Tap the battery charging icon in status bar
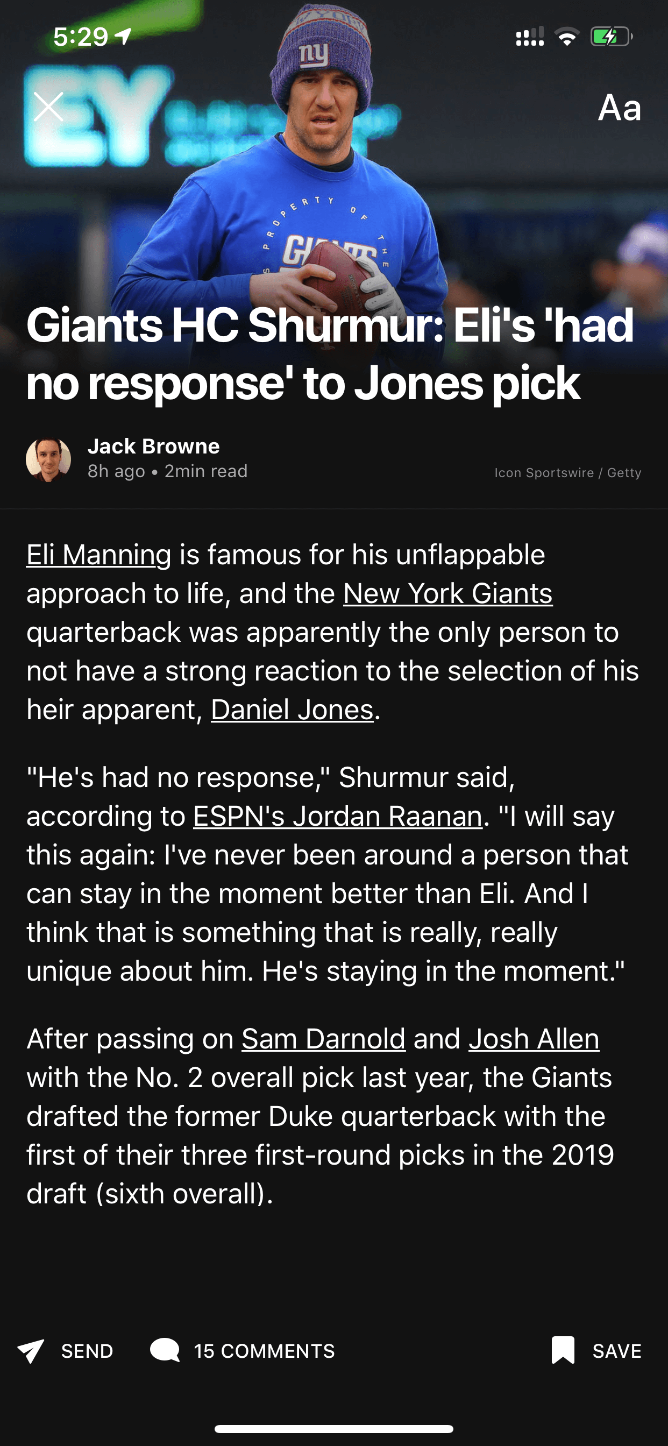The height and width of the screenshot is (1446, 668). pyautogui.click(x=611, y=37)
